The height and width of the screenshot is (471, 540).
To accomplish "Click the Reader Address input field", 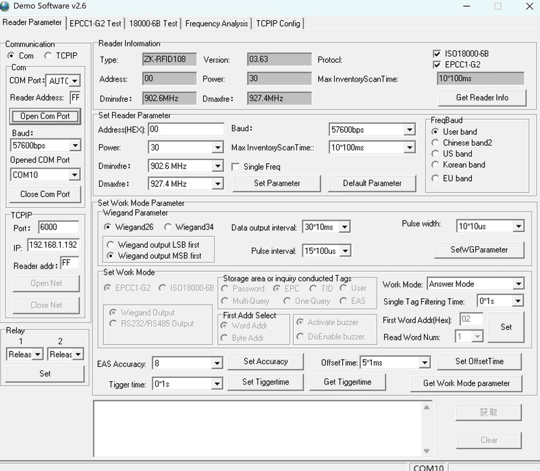I will coord(75,98).
